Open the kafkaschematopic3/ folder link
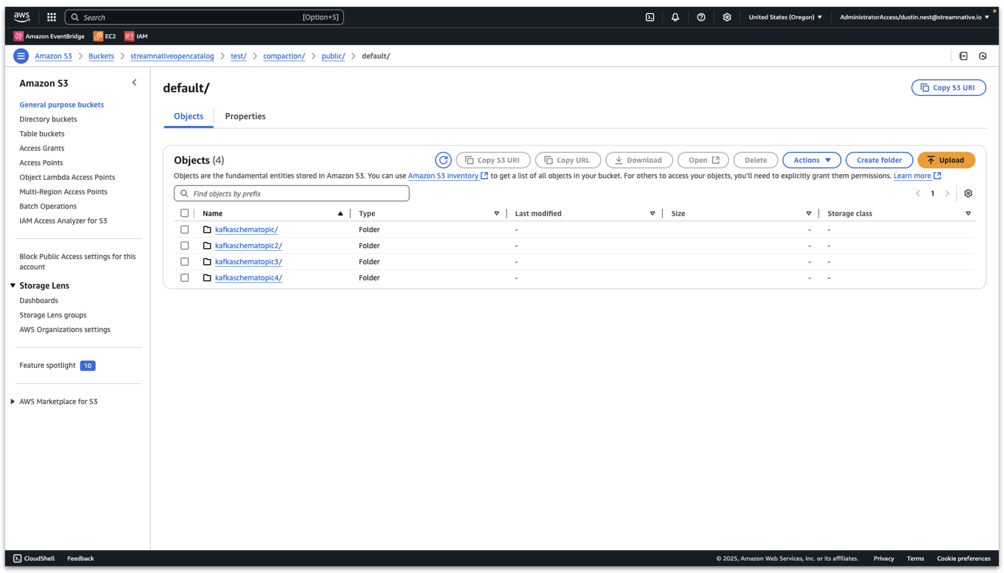Image resolution: width=1004 pixels, height=573 pixels. [248, 261]
